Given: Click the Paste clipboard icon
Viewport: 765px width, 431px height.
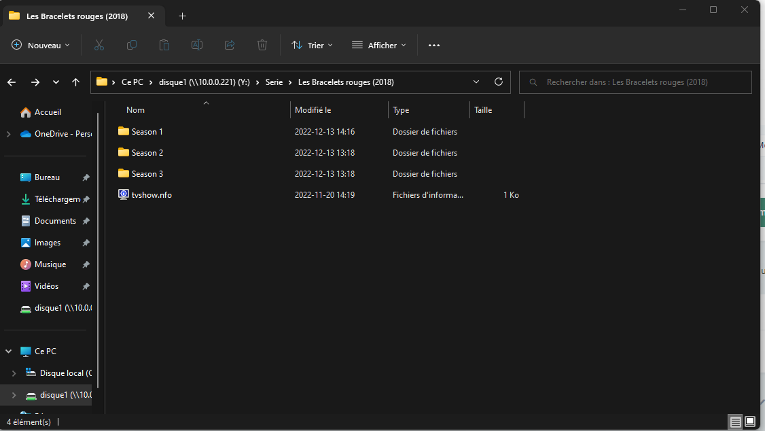Looking at the screenshot, I should point(164,45).
